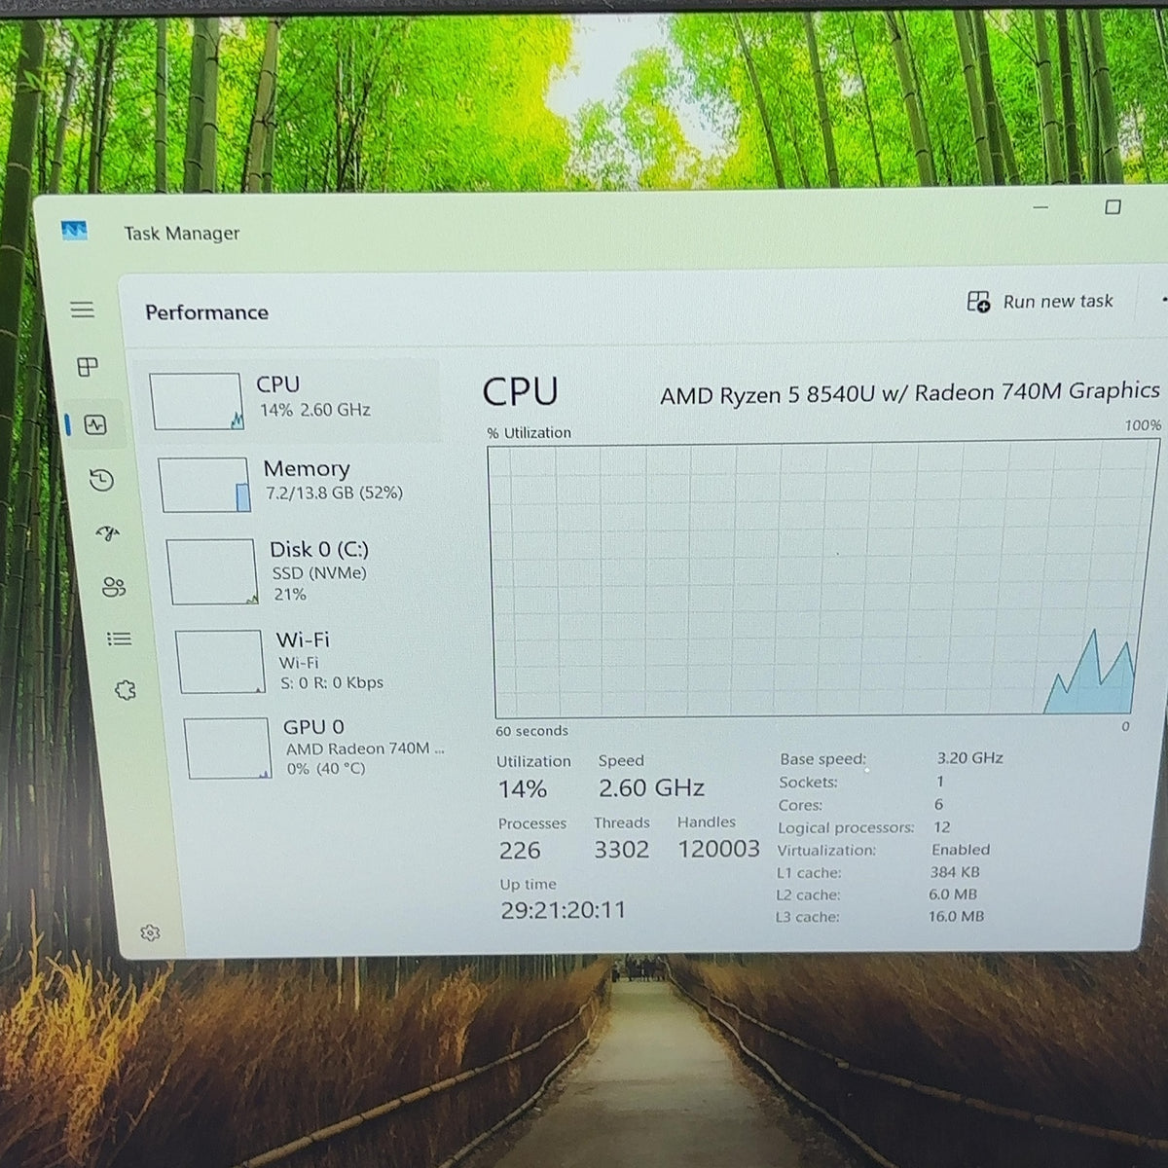This screenshot has width=1168, height=1168.
Task: Click the Disk 0 mini graph thumbnail
Action: click(211, 572)
